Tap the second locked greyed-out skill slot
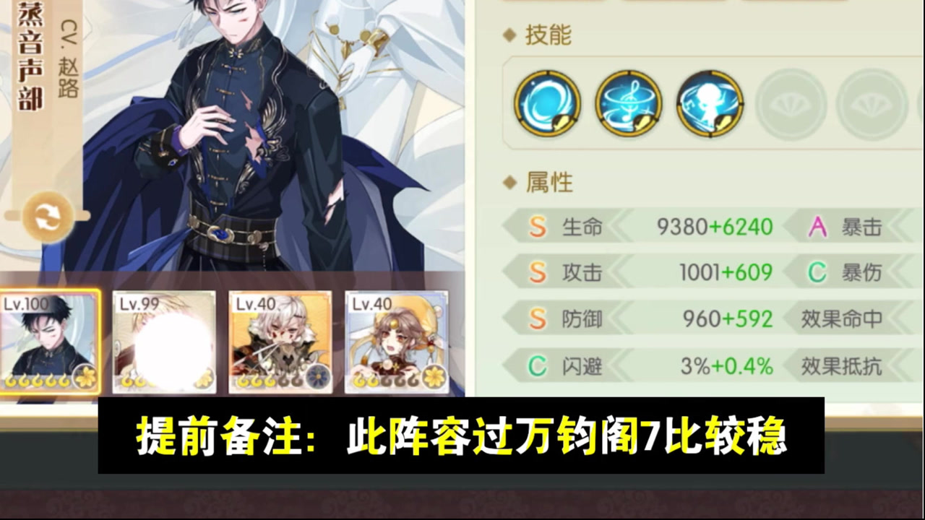The image size is (925, 520). 872,104
